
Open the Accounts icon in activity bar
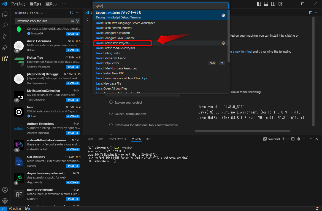pos(5,190)
